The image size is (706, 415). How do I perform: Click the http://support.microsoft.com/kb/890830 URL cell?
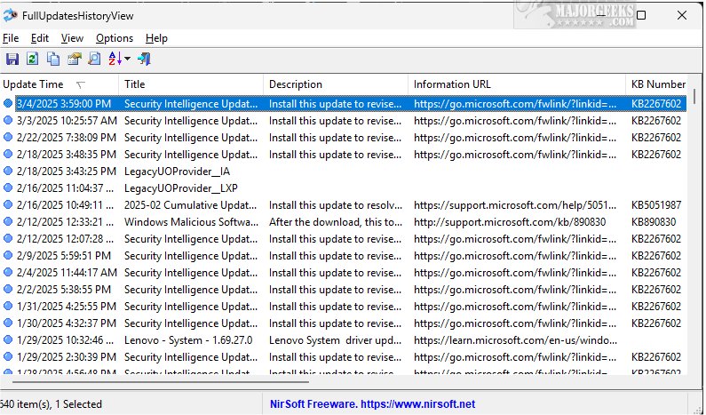click(510, 221)
